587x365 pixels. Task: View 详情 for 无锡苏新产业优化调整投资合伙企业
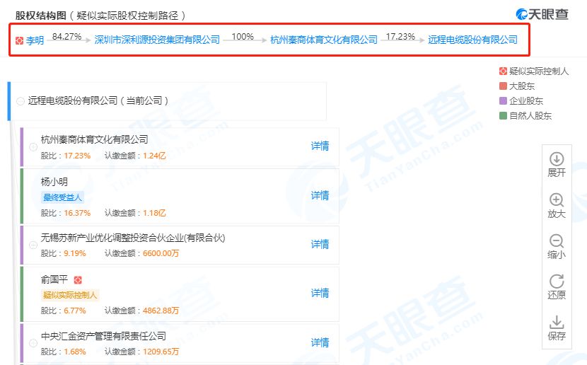[320, 245]
